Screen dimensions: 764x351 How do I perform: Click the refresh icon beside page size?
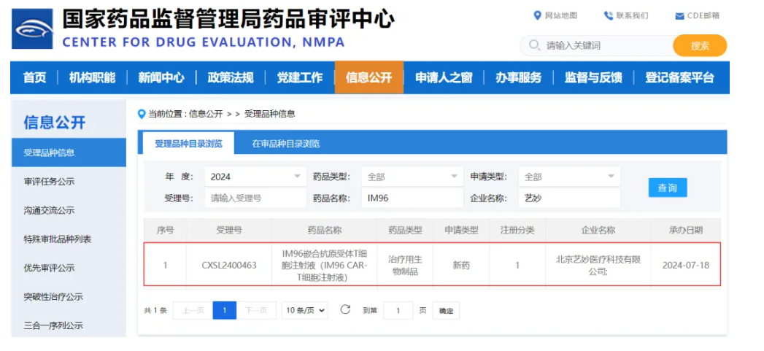pos(346,309)
